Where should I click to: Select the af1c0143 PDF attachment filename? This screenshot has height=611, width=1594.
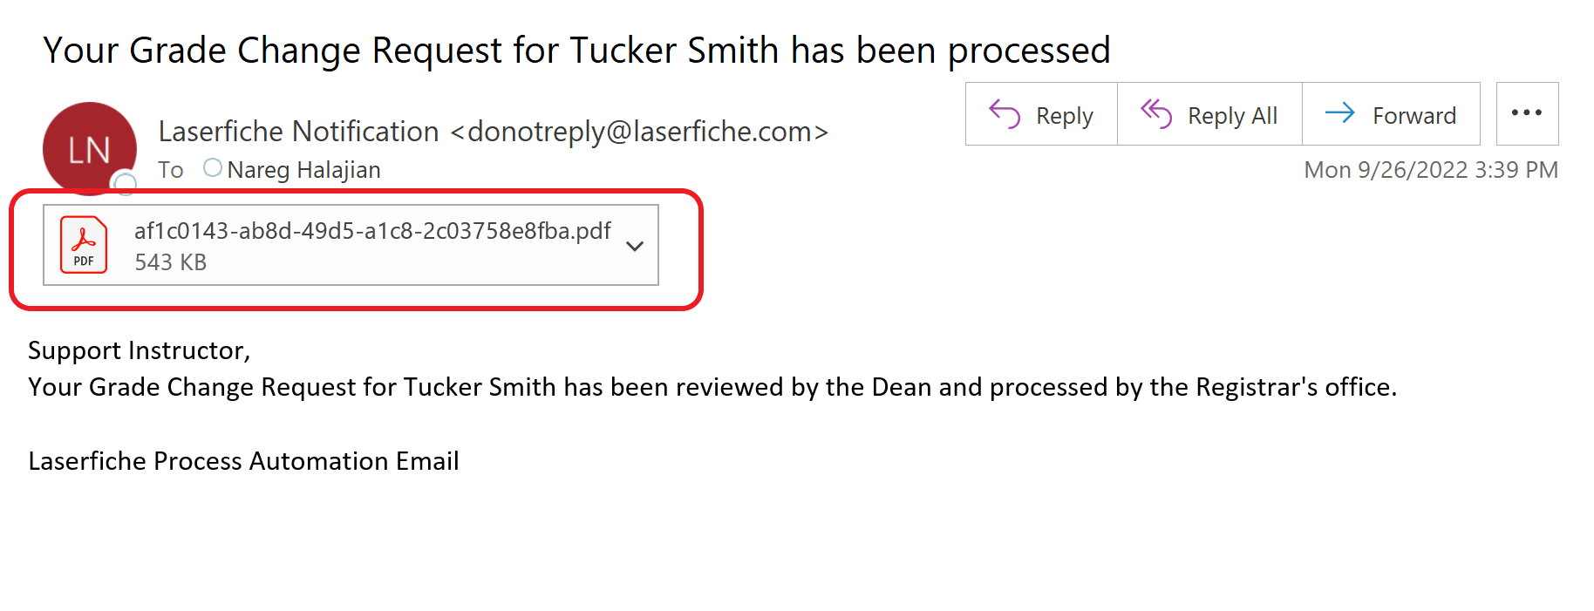372,231
